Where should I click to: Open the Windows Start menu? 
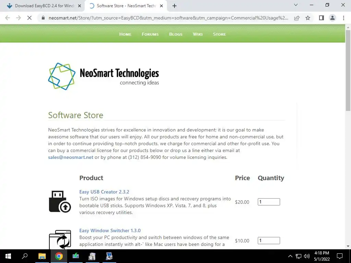[8, 256]
